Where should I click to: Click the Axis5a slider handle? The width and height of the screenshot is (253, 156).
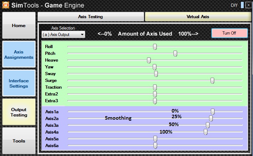click(155, 139)
